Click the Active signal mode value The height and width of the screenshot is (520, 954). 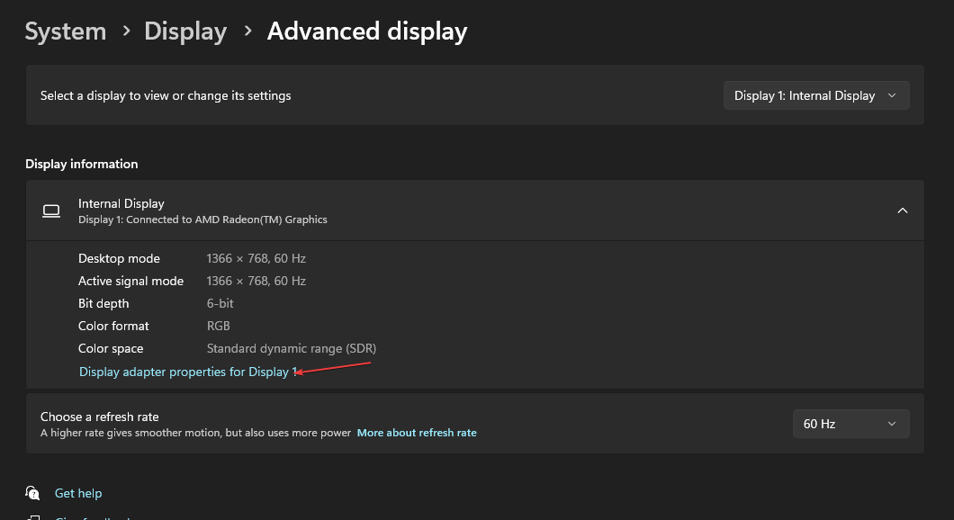point(256,281)
